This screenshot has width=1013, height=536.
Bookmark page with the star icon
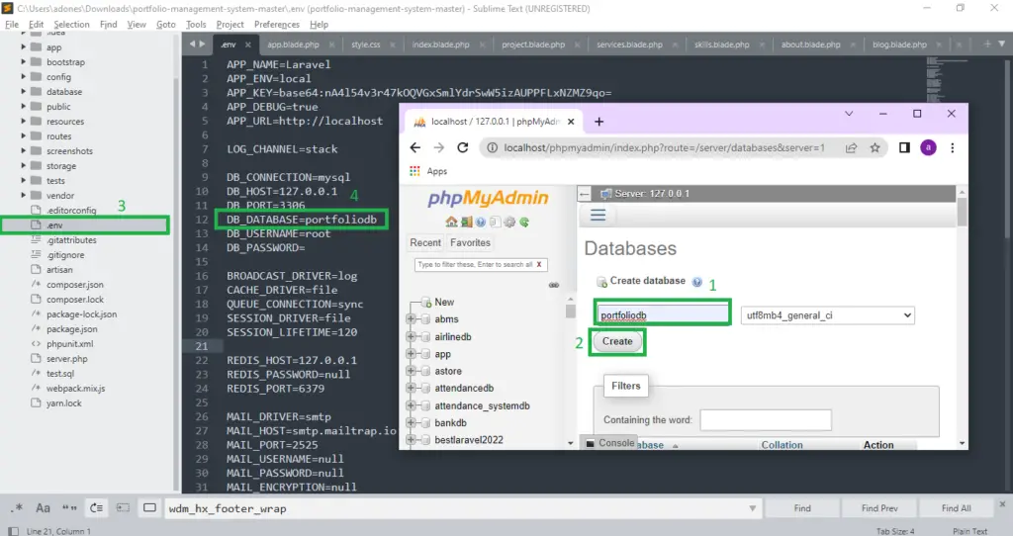(x=875, y=148)
